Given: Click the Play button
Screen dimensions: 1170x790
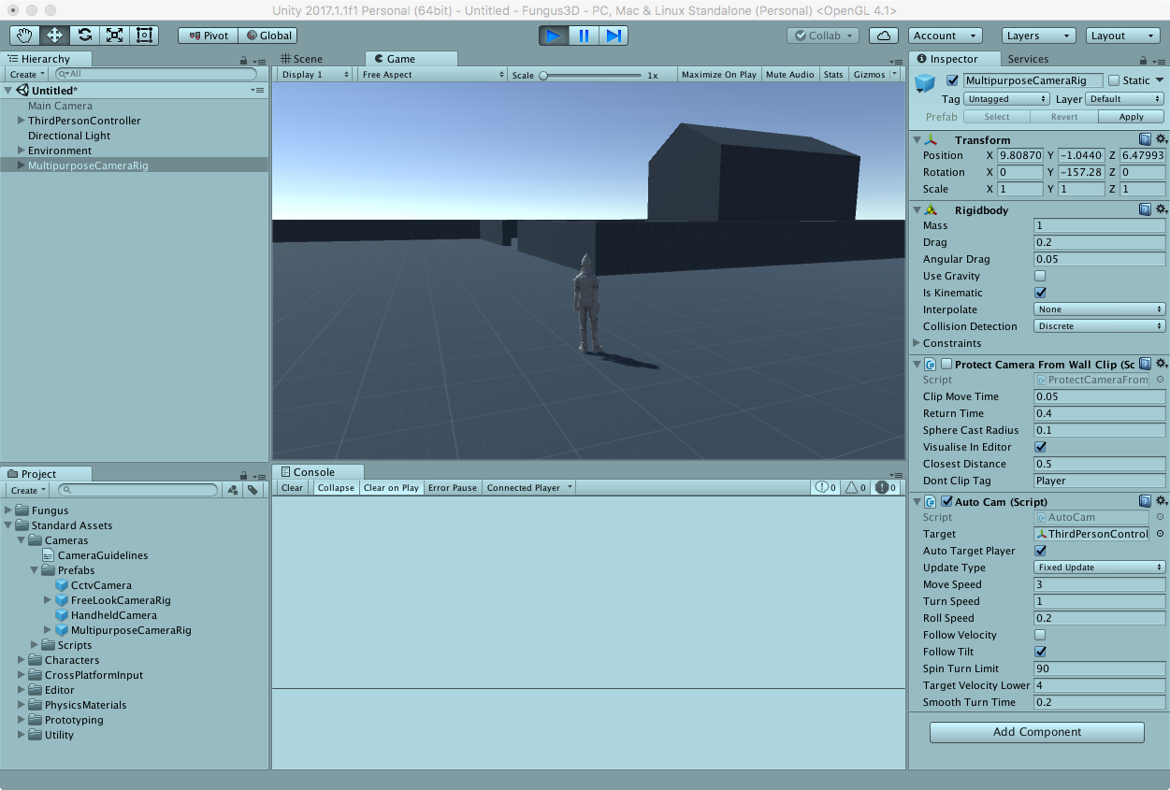Looking at the screenshot, I should tap(554, 36).
